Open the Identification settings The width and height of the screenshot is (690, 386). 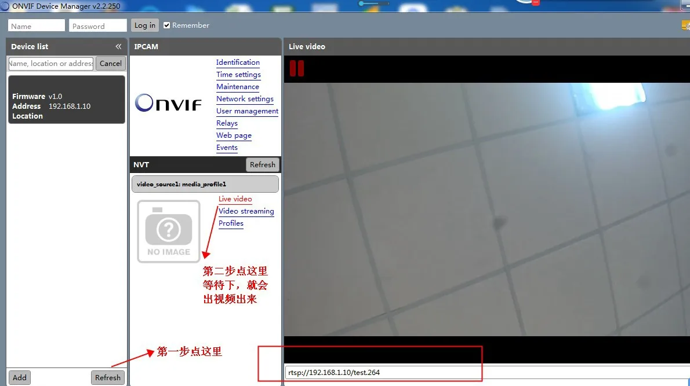point(238,63)
